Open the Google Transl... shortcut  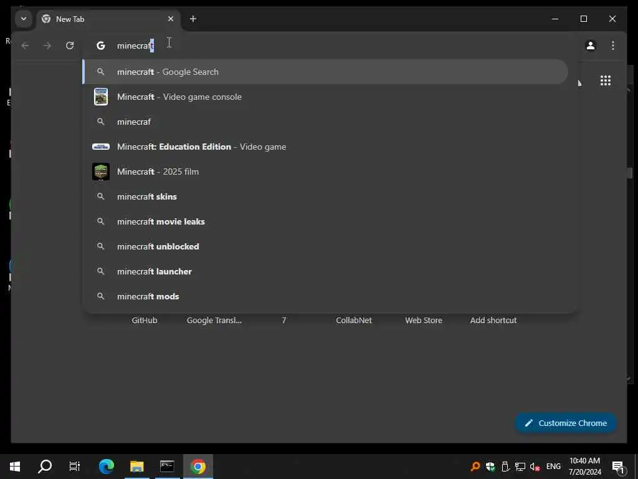point(214,320)
